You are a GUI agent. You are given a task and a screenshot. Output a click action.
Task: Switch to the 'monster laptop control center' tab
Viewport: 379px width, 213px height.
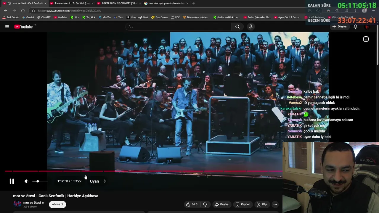(x=167, y=3)
